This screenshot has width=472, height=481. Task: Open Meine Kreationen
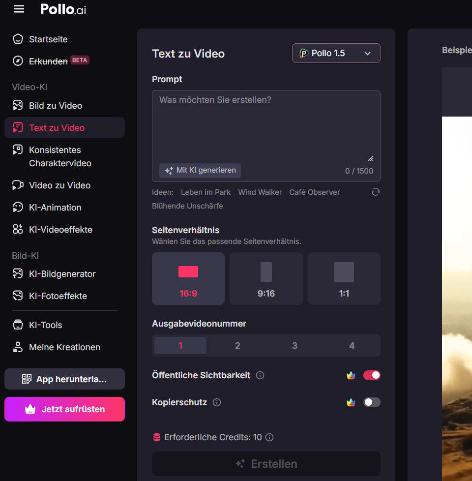click(x=65, y=347)
